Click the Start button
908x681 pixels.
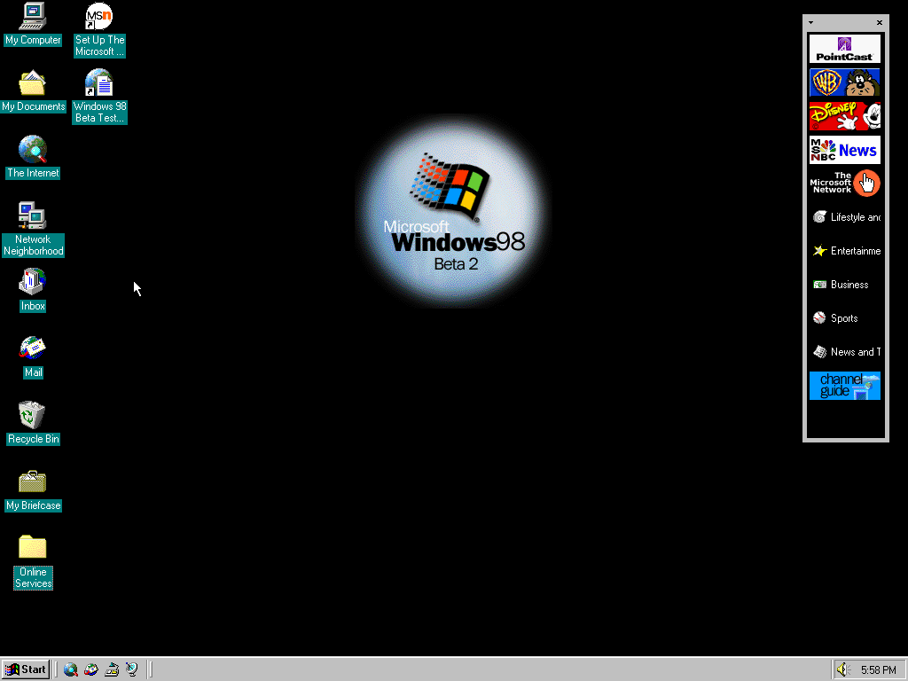click(26, 670)
